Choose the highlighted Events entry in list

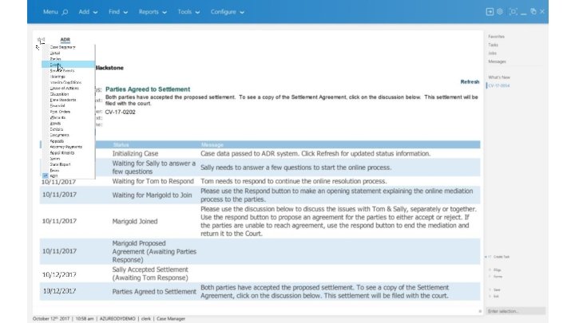click(x=68, y=65)
